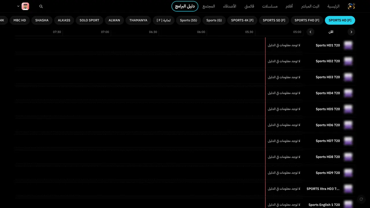Open Sports HD2 720 channel logo
370x208 pixels.
pos(348,61)
